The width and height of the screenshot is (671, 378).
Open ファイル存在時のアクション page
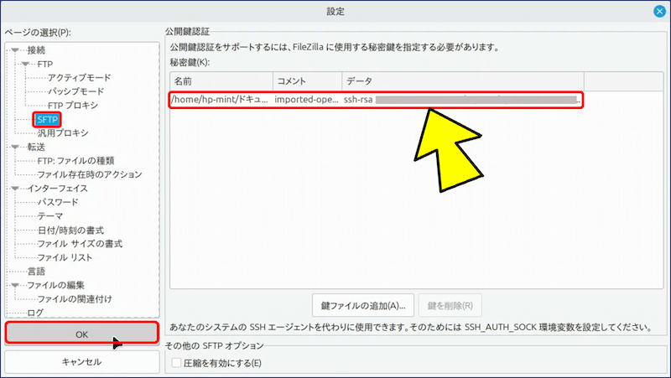[x=90, y=174]
